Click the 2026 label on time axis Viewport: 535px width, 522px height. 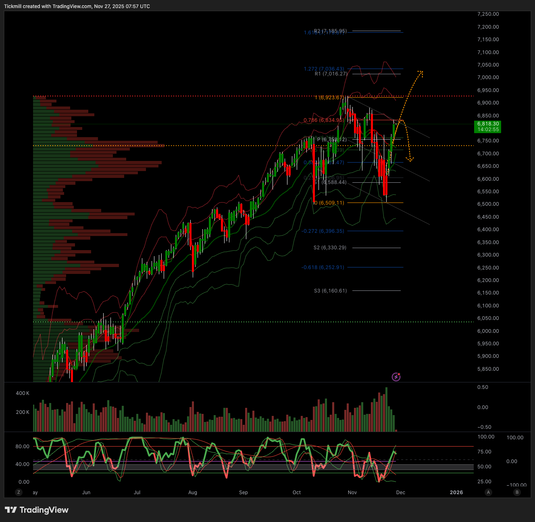[x=456, y=493]
